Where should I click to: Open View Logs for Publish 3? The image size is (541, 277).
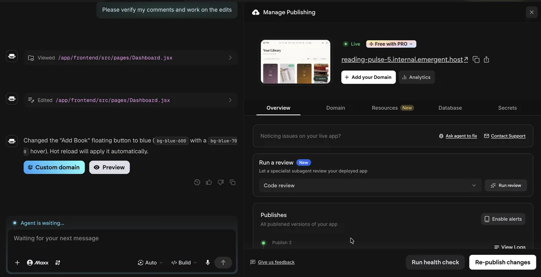click(x=509, y=247)
